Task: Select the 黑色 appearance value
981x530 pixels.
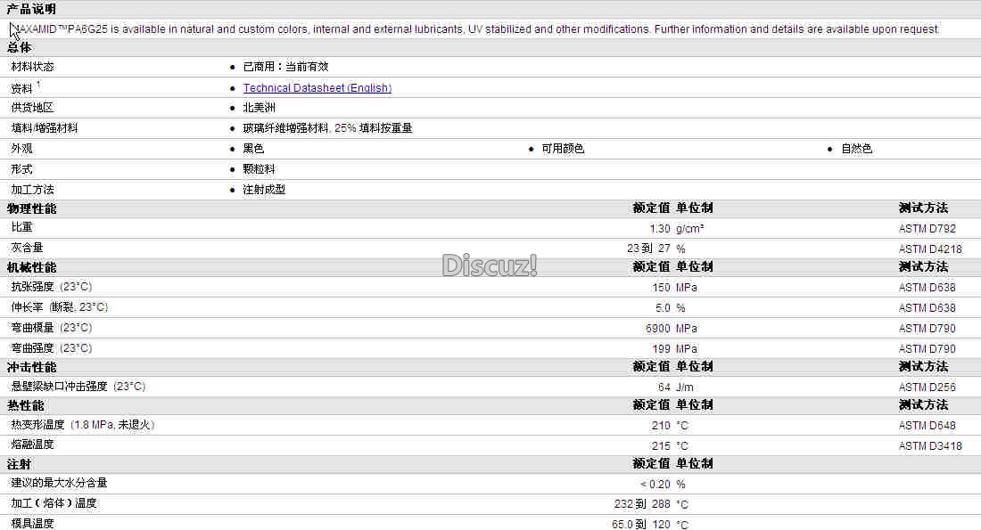Action: pos(253,149)
